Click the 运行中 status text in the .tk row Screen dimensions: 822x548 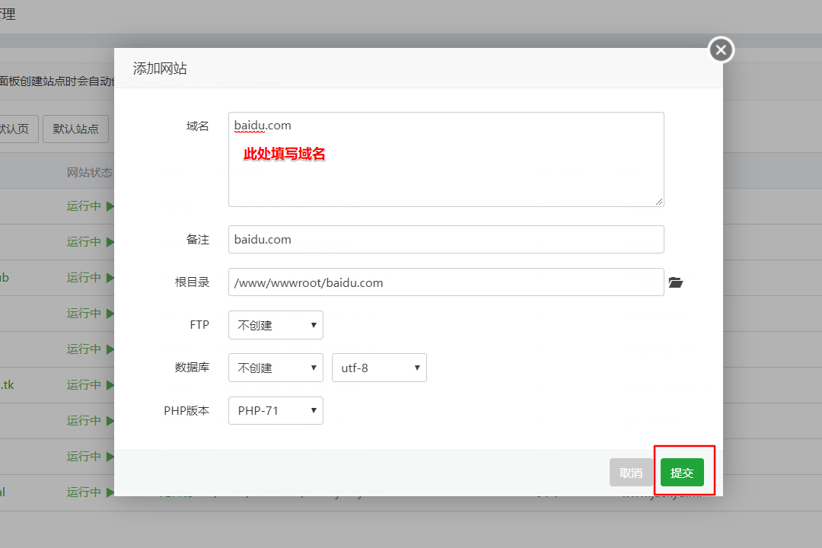(x=84, y=385)
